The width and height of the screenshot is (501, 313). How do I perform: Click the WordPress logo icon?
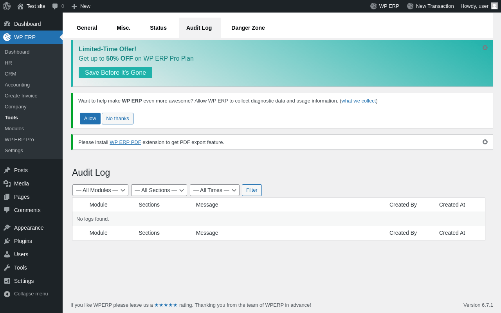tap(7, 6)
